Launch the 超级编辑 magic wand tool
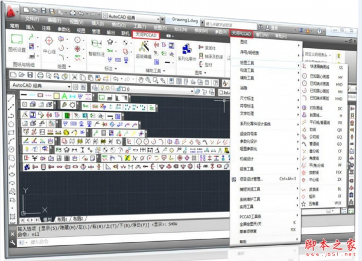Viewport: 362px width, 261px height. (x=144, y=50)
